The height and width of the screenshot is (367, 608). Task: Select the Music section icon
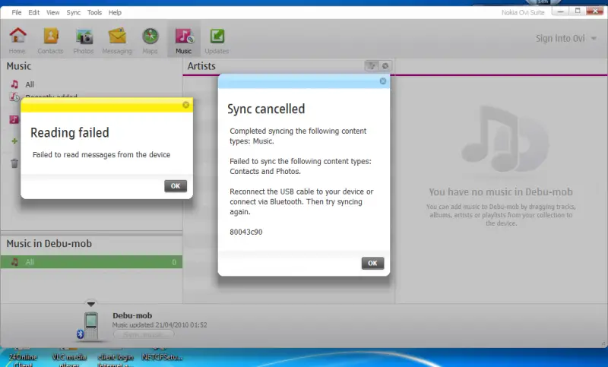tap(184, 36)
